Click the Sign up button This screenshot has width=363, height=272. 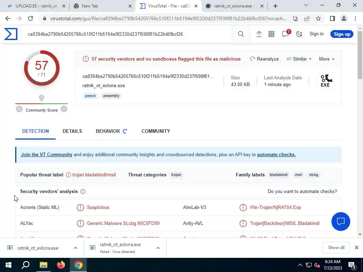click(342, 34)
